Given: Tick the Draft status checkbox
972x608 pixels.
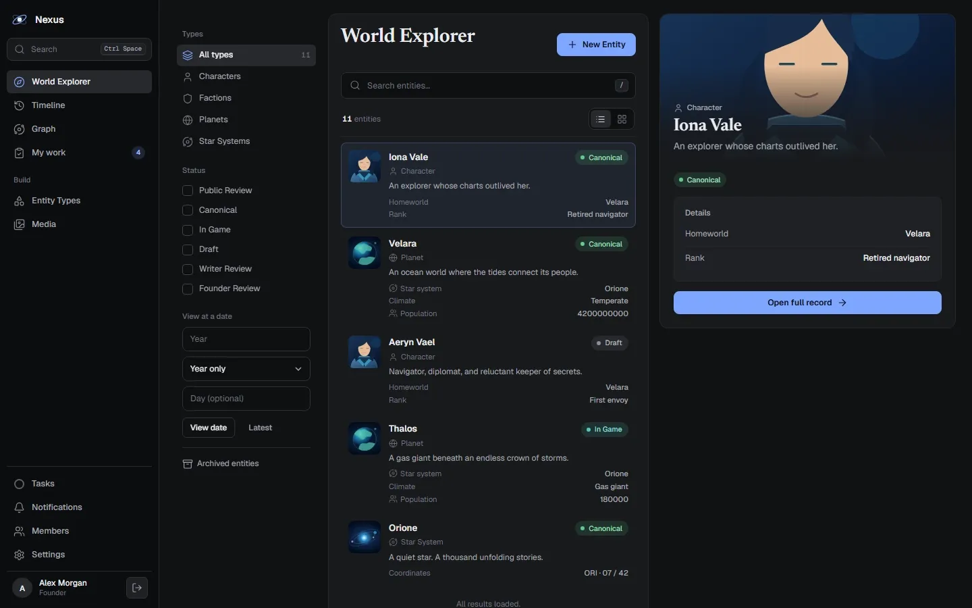Looking at the screenshot, I should click(x=188, y=249).
